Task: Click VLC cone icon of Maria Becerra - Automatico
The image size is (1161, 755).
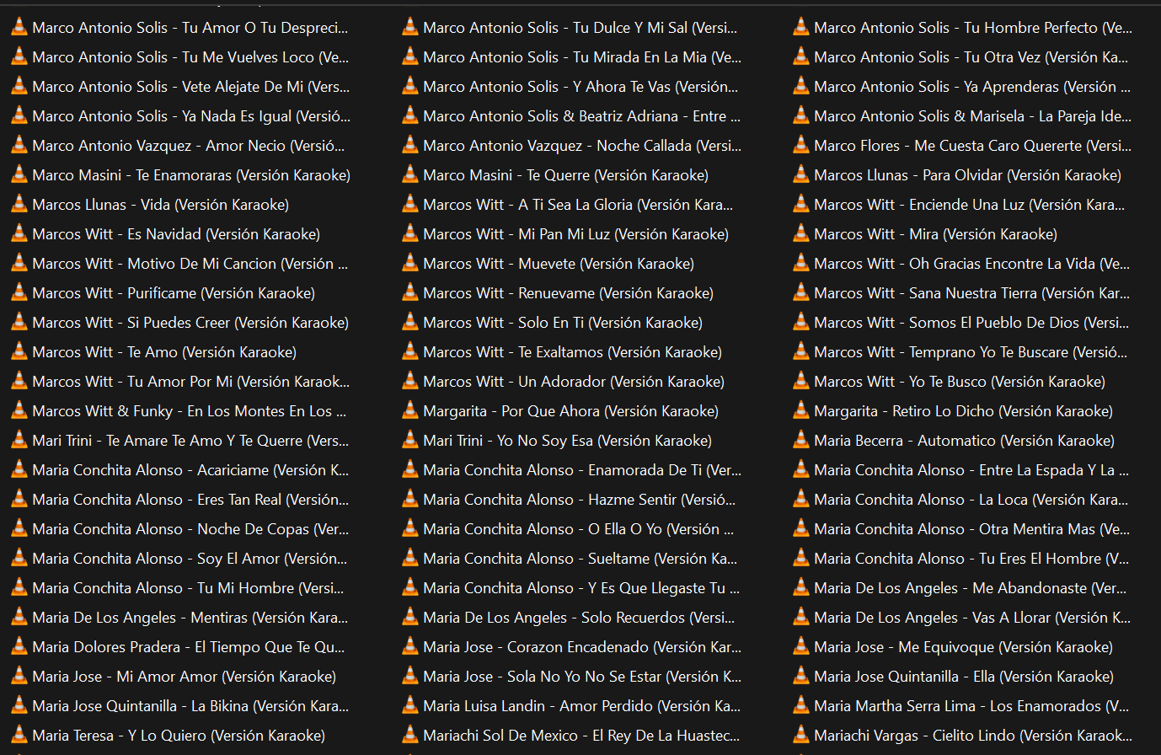Action: coord(800,440)
